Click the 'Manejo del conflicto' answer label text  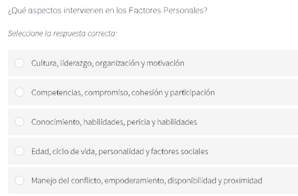click(x=147, y=181)
